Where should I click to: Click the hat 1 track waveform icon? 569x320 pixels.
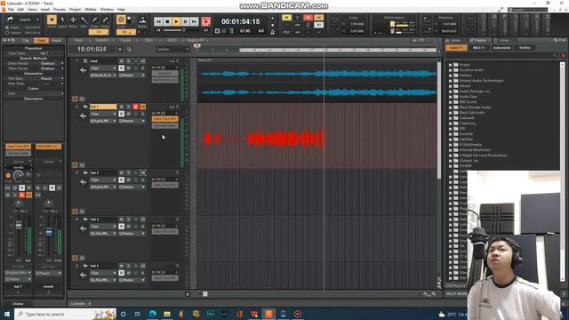point(83,116)
